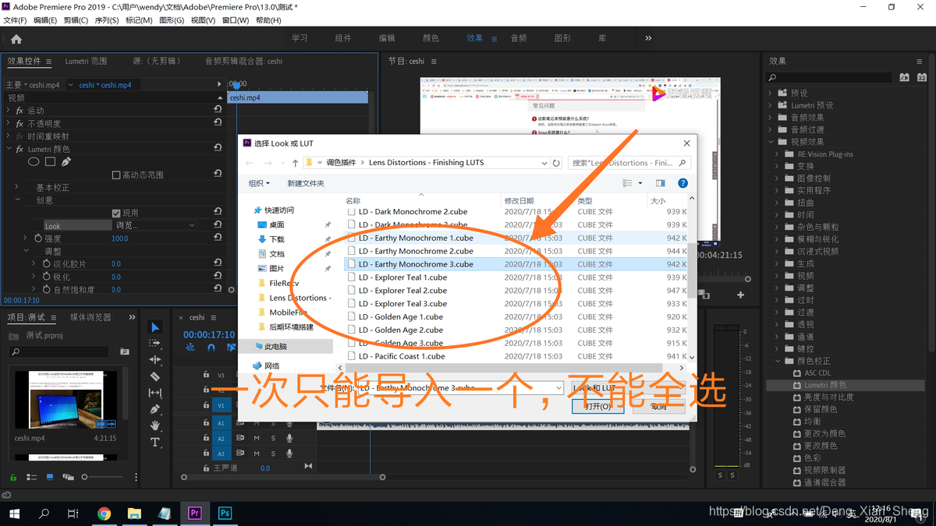Enable the 高动态范围 checkbox
Viewport: 936px width, 526px height.
tap(116, 175)
